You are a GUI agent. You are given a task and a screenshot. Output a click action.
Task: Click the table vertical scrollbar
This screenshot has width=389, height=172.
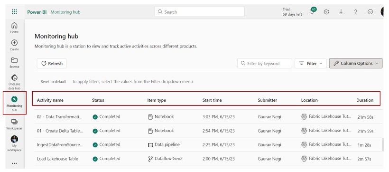383,144
